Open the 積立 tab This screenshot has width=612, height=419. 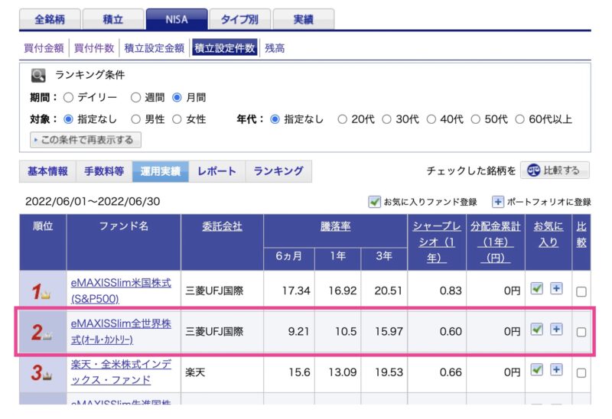point(113,19)
